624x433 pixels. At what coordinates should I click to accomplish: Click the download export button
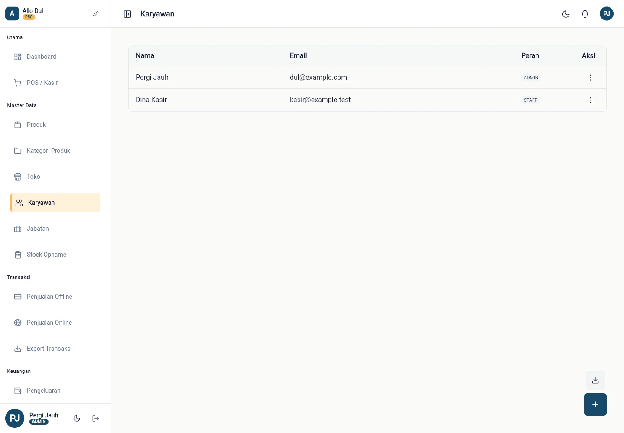[x=595, y=380]
